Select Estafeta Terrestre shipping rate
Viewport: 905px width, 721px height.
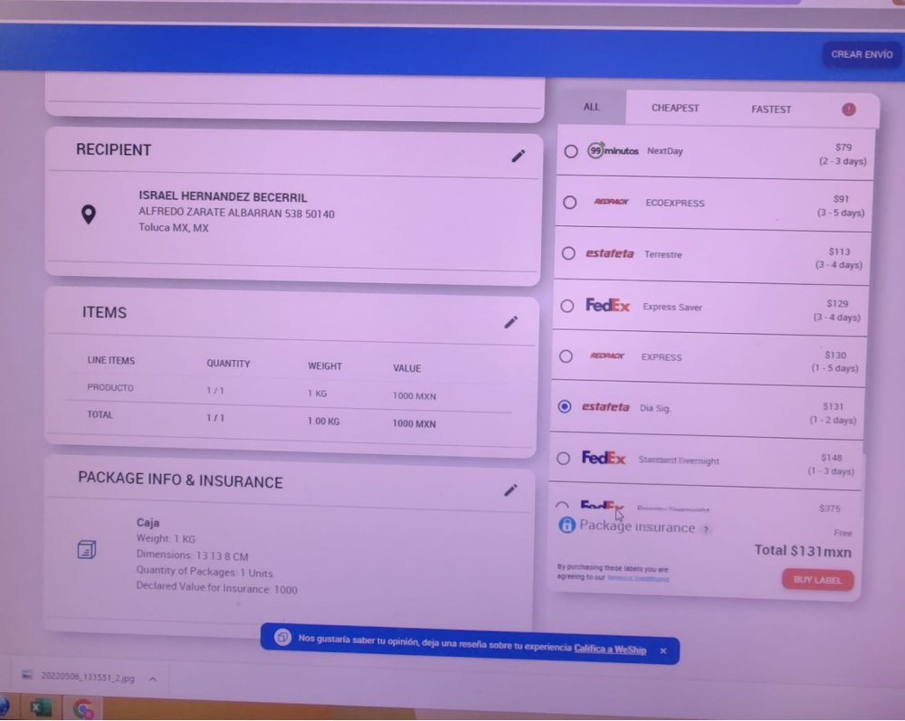click(567, 253)
